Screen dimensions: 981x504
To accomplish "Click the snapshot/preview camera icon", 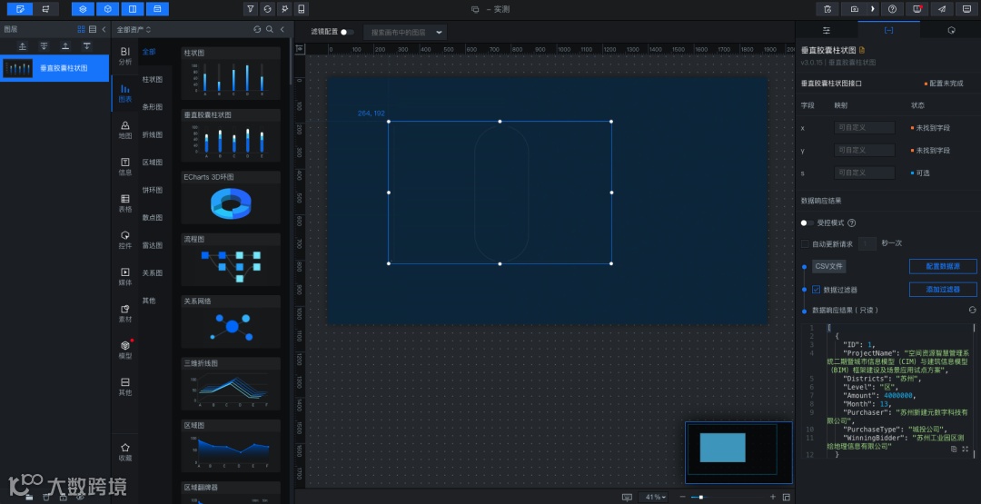I will tap(855, 9).
